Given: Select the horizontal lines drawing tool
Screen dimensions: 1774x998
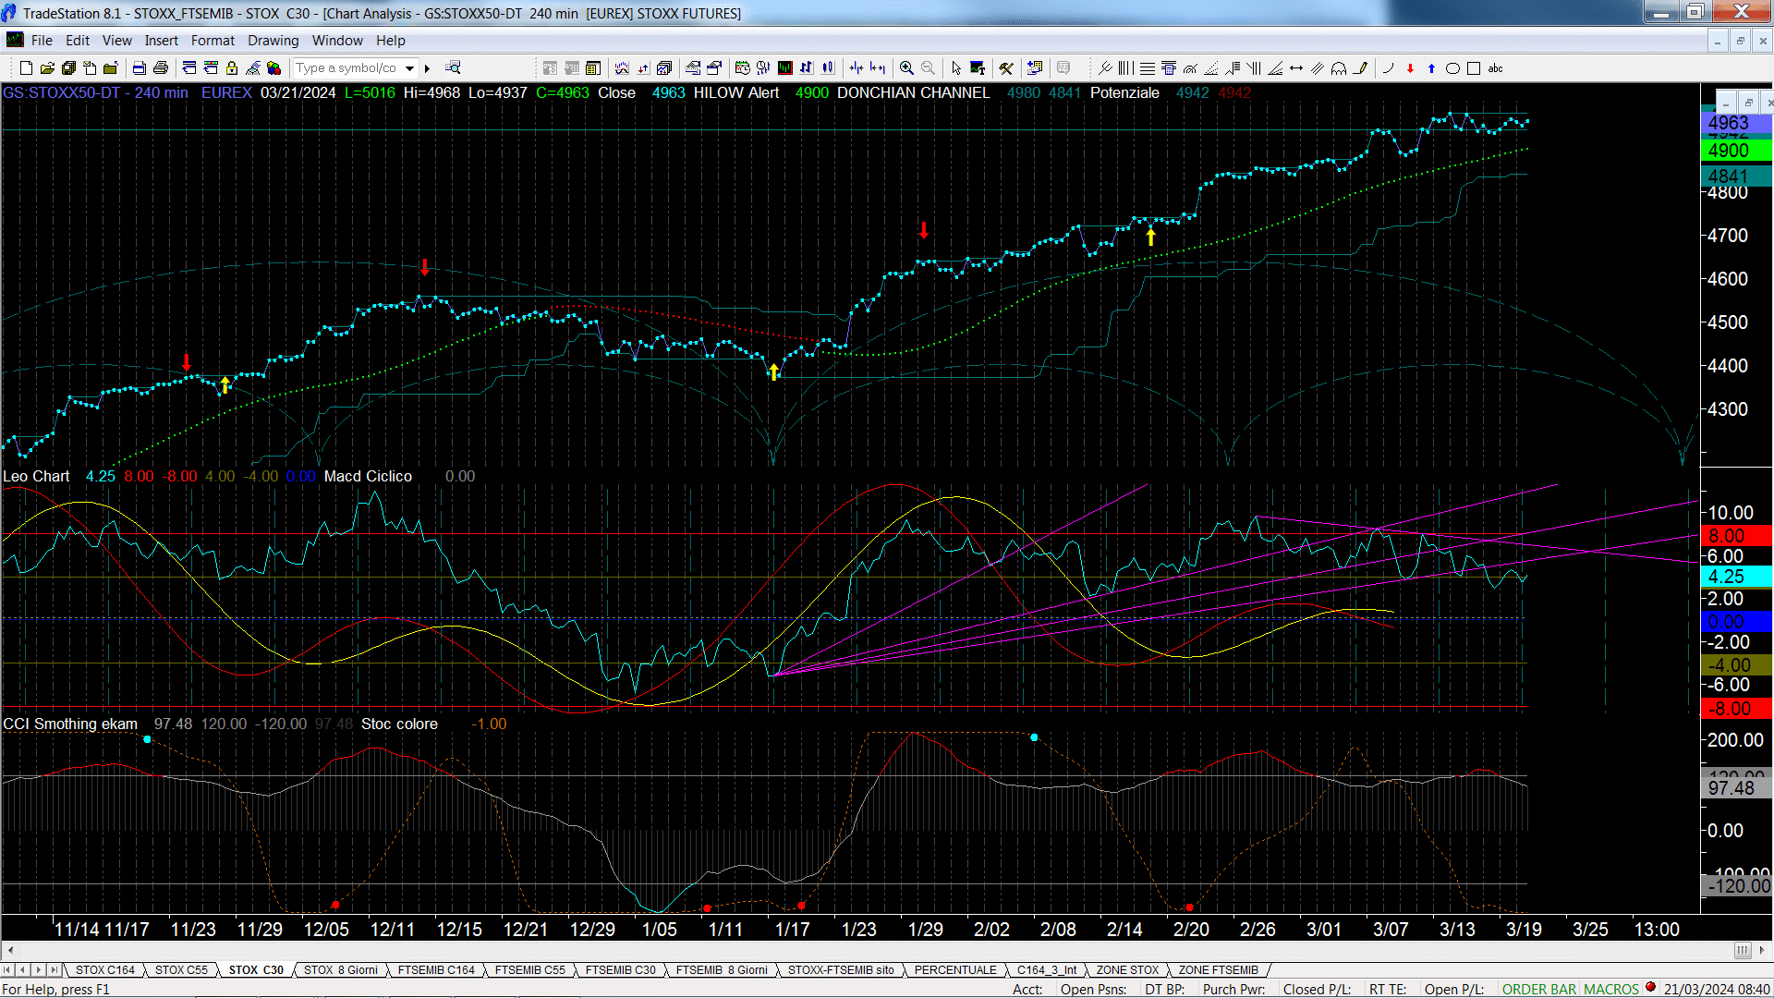Looking at the screenshot, I should click(1148, 68).
